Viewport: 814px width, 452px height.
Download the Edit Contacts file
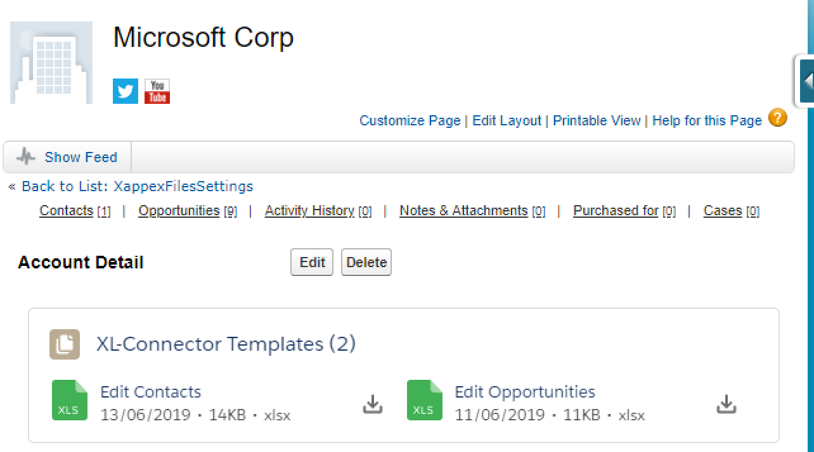(x=373, y=404)
